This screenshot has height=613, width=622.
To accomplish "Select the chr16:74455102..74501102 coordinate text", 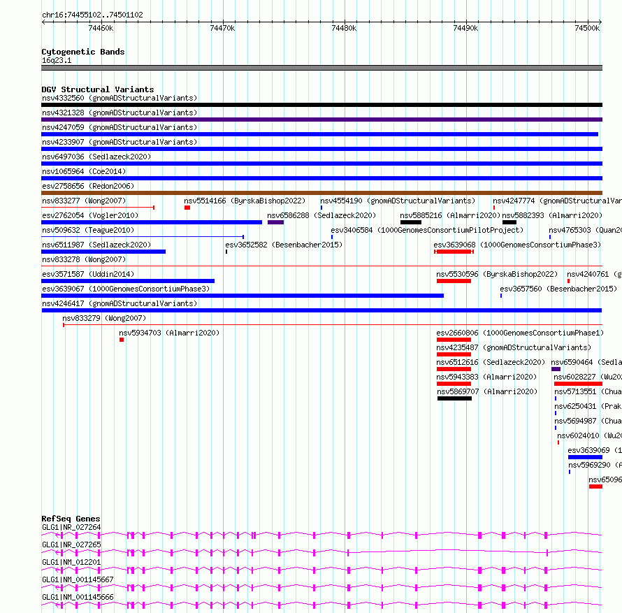I will [92, 15].
